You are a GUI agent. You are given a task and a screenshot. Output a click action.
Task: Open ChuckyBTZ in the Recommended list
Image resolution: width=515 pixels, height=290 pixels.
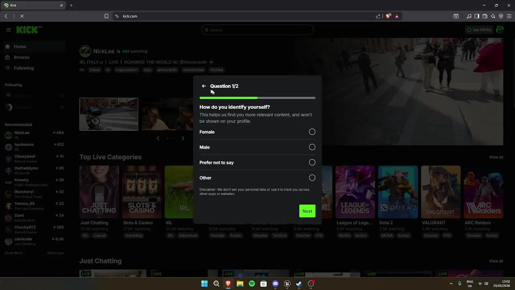pyautogui.click(x=34, y=230)
